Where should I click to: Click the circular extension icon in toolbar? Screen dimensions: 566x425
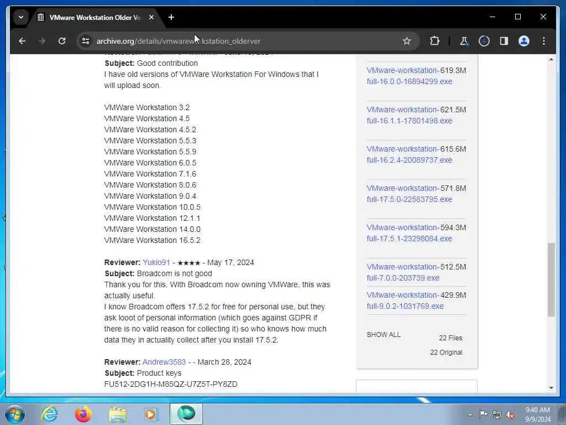pos(484,41)
